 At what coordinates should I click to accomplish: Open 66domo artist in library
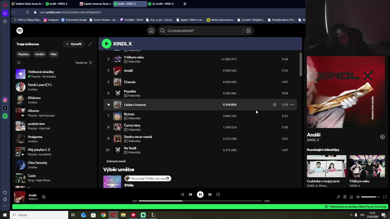click(x=55, y=100)
